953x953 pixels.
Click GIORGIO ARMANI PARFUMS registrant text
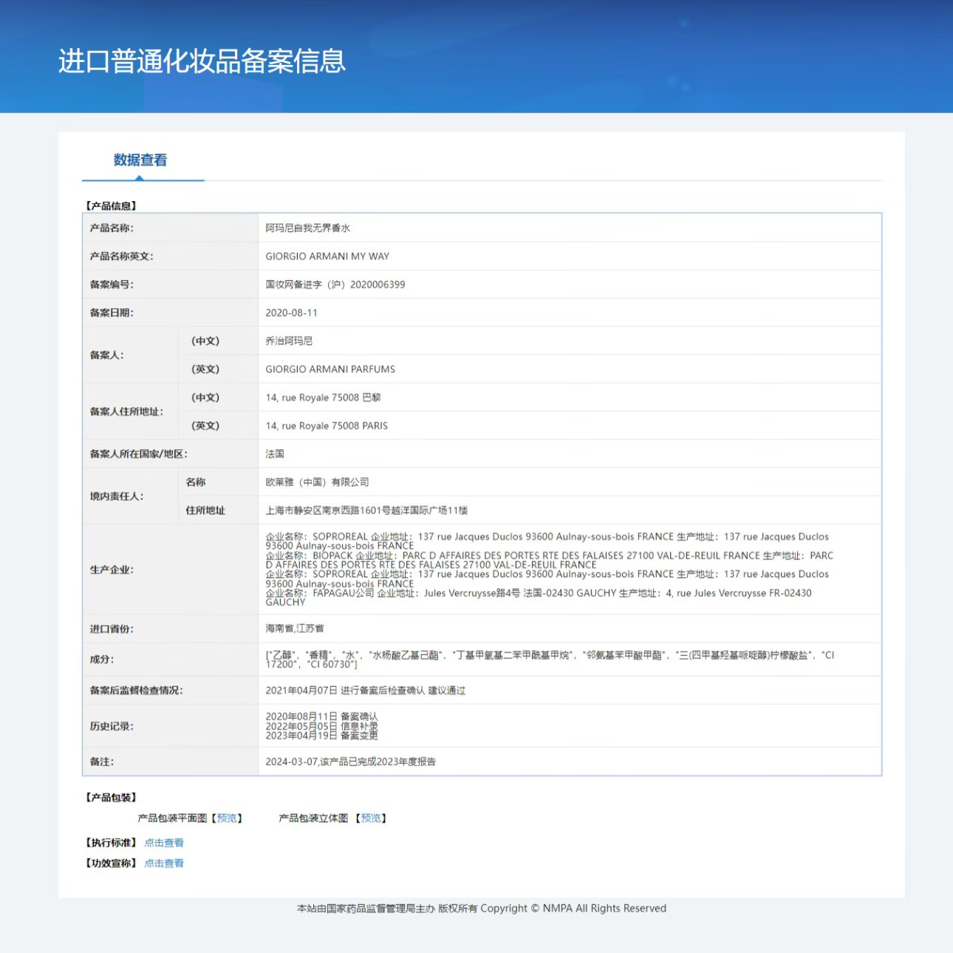pyautogui.click(x=330, y=369)
